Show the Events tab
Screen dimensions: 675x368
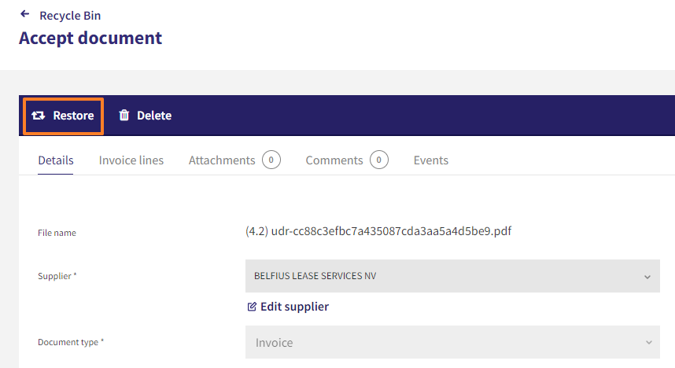pyautogui.click(x=431, y=160)
